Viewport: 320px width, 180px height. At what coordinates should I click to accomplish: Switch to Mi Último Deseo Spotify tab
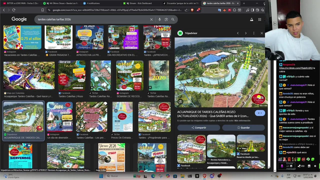(61, 3)
